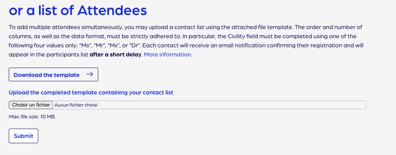Click the word Attendees in the heading

(112, 10)
